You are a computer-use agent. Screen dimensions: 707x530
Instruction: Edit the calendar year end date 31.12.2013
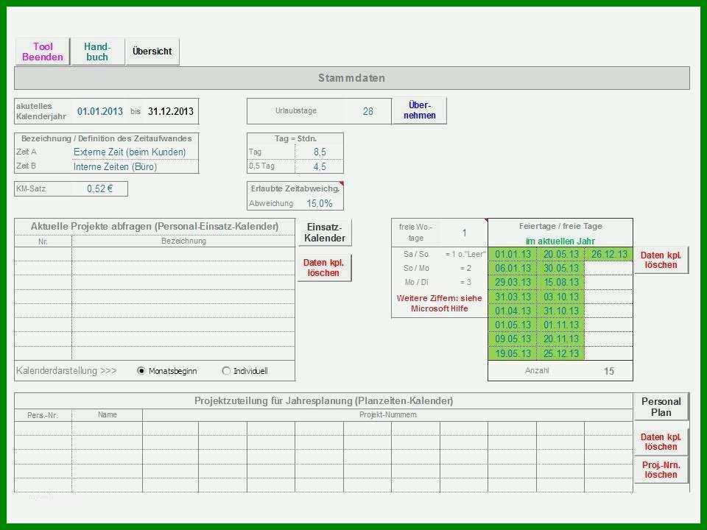pos(171,111)
